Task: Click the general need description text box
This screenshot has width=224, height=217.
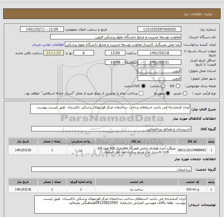Action: coord(110,109)
